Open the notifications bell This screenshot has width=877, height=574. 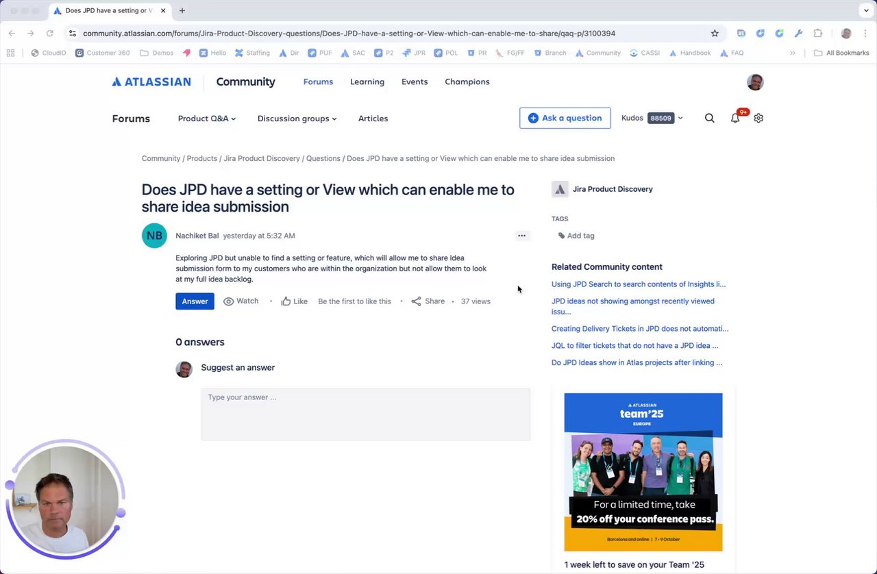735,118
